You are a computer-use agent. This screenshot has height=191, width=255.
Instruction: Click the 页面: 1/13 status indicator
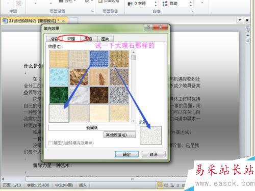click(x=12, y=185)
